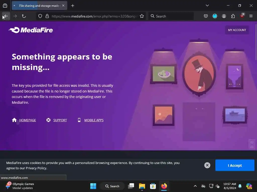Click the house icon beside HOMEPAGE
The image size is (257, 192).
click(14, 120)
